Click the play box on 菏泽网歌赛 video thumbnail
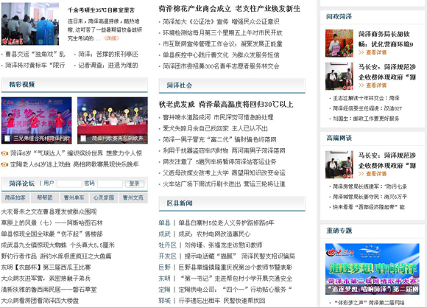Screen dimensions: 427x308 [x=83, y=139]
